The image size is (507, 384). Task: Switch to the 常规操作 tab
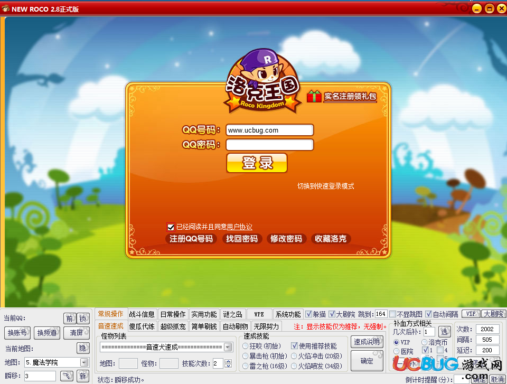tap(110, 314)
